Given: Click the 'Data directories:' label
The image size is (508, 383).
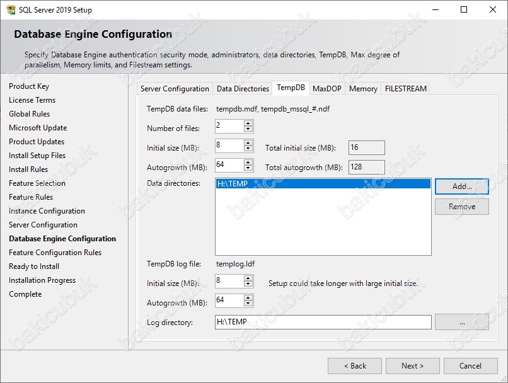Looking at the screenshot, I should 174,183.
